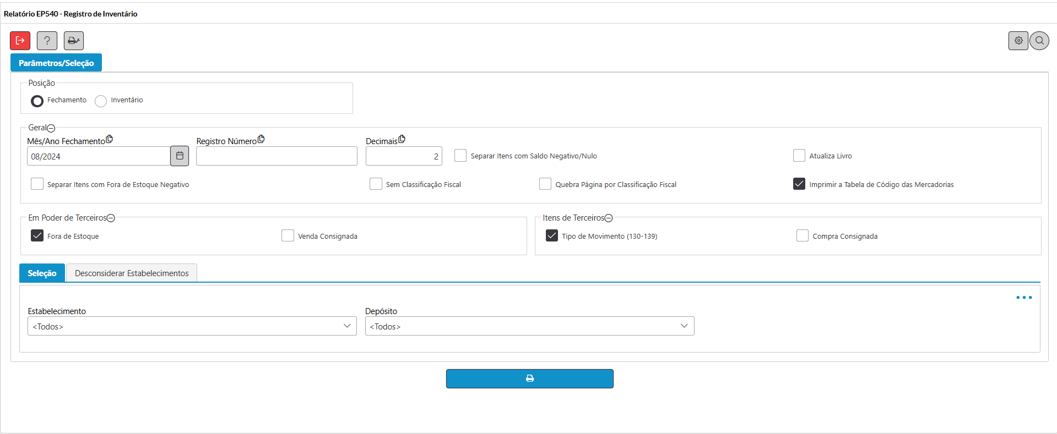Click copy icon beside Decimais label
The image size is (1057, 434).
point(402,140)
